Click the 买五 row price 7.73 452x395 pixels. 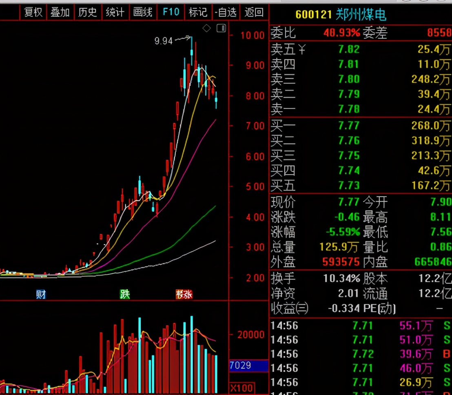click(x=349, y=185)
